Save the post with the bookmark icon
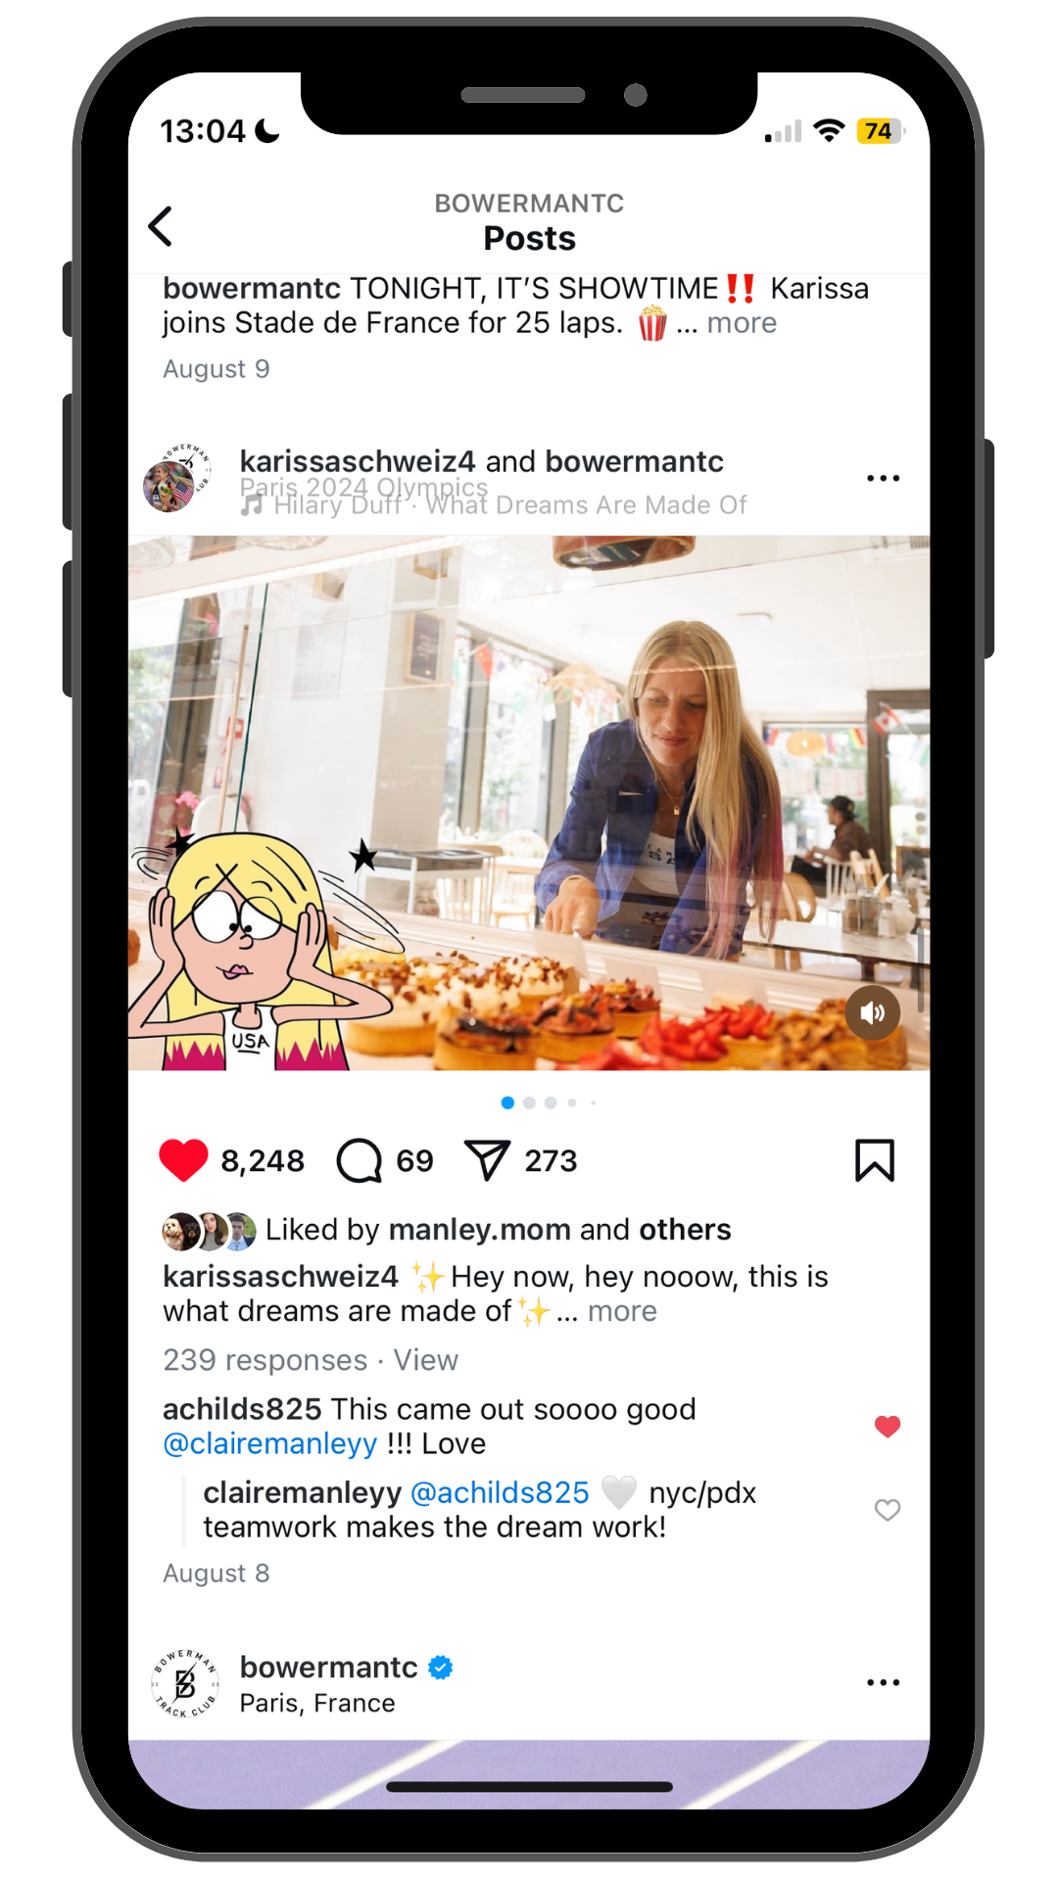 pos(875,1160)
